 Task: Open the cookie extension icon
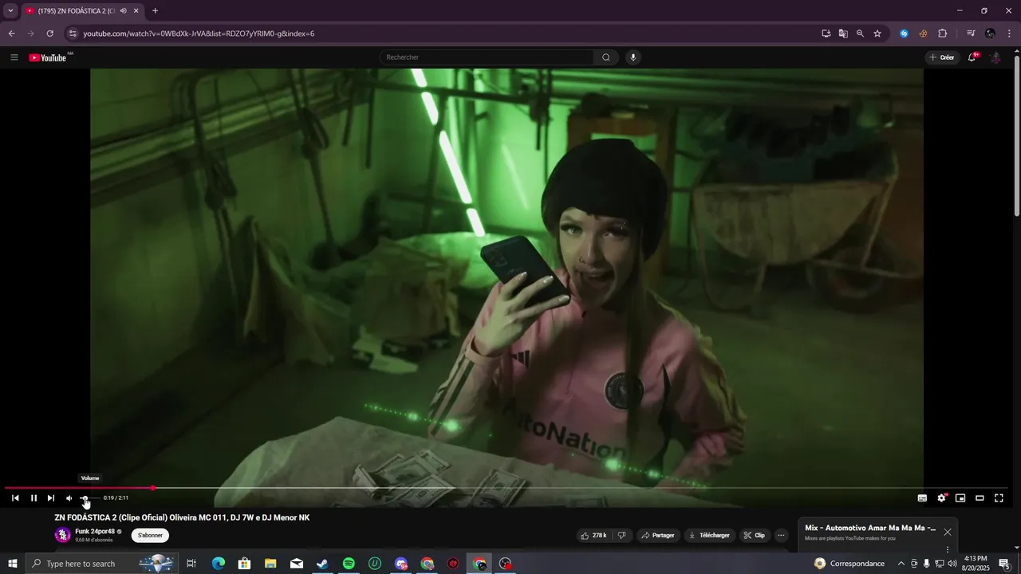pyautogui.click(x=923, y=33)
